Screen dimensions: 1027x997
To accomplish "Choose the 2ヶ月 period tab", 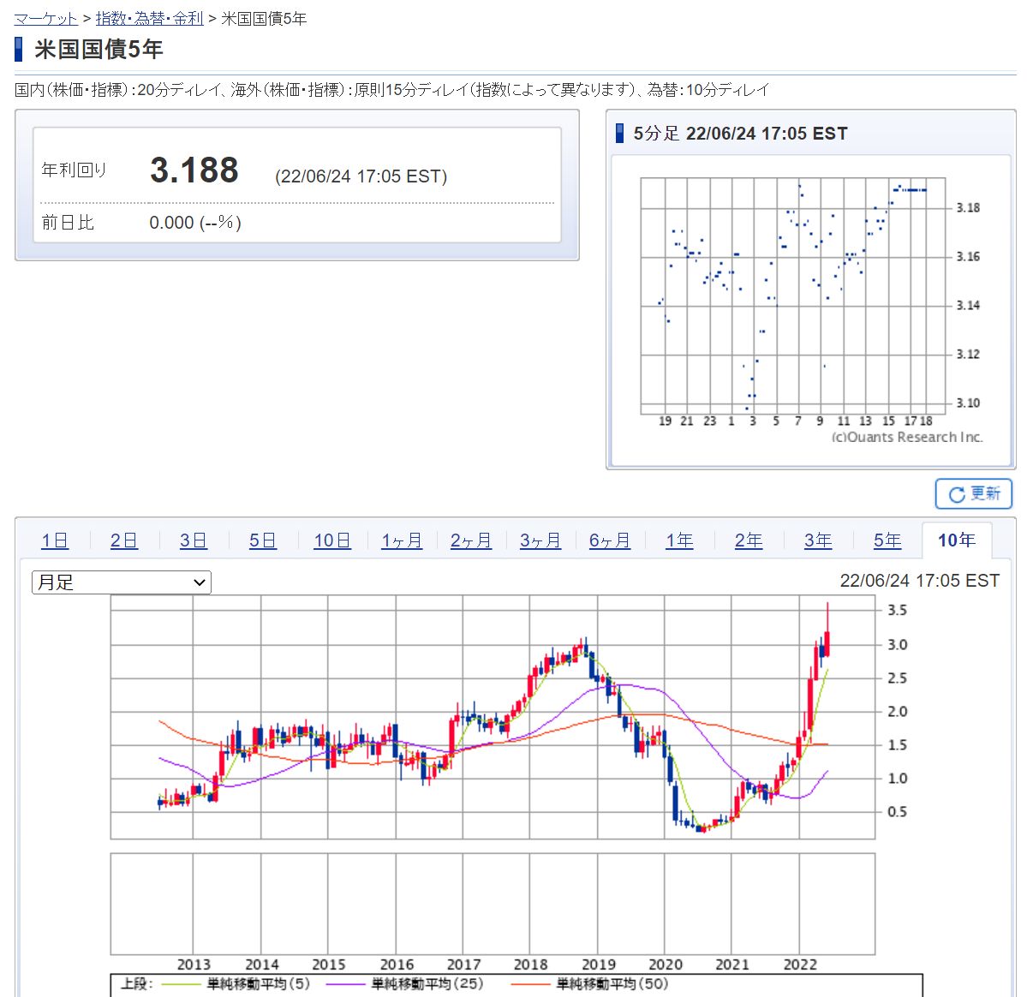I will [x=471, y=540].
